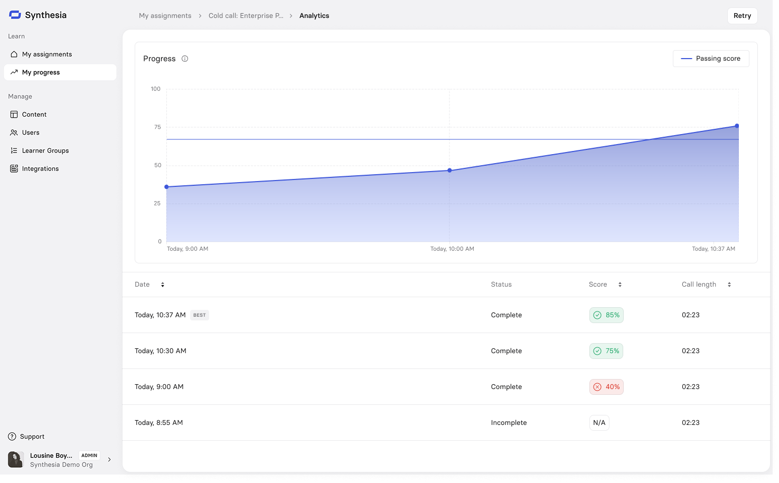This screenshot has width=779, height=483.
Task: Click the Synthesia logo icon
Action: click(15, 15)
